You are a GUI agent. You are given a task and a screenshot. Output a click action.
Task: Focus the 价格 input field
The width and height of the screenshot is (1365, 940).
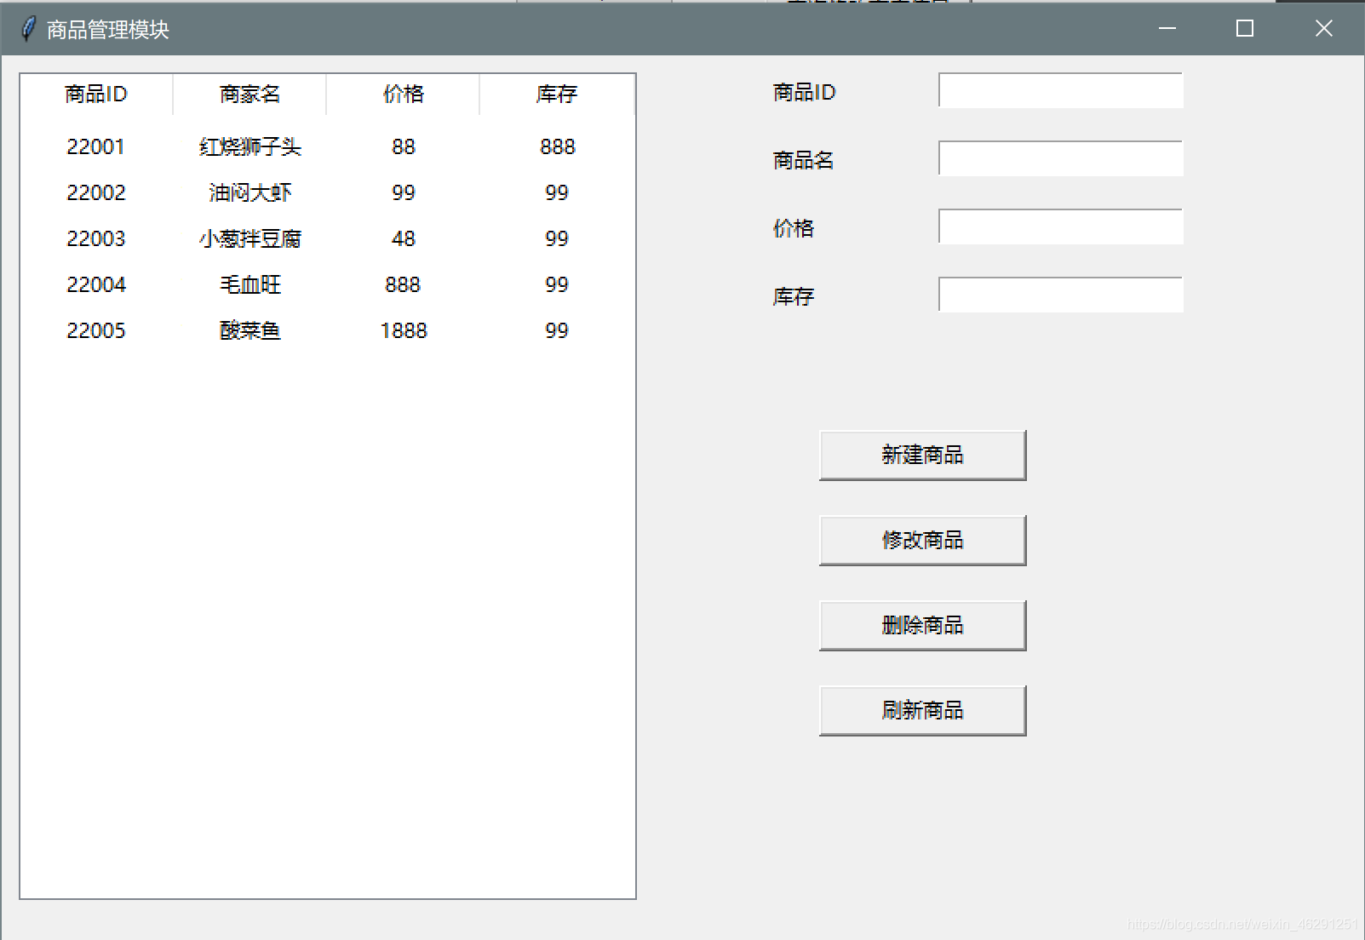1060,226
